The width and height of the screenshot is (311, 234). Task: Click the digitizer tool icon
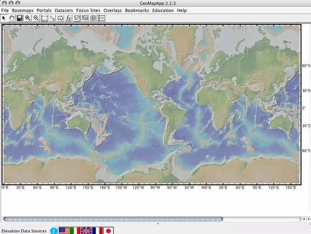click(77, 18)
